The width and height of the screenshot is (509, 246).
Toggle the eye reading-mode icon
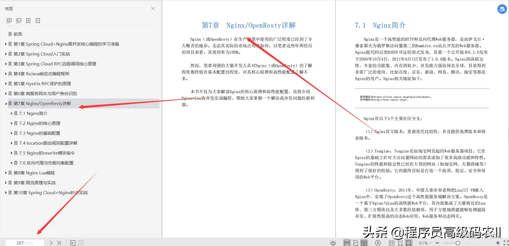[x=333, y=243]
